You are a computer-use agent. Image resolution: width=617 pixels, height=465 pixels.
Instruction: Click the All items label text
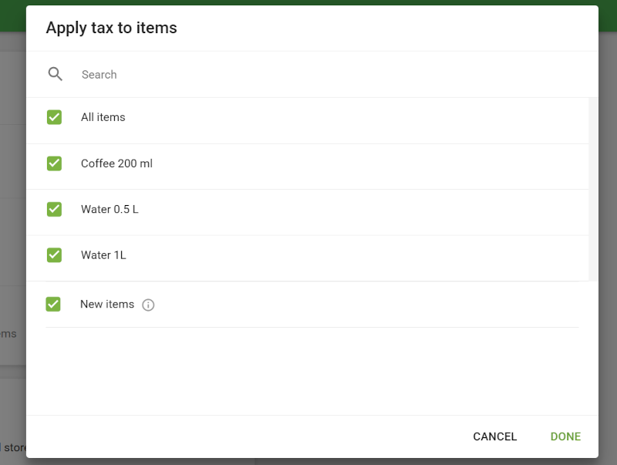[103, 117]
